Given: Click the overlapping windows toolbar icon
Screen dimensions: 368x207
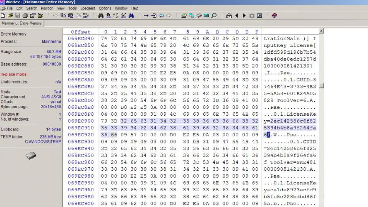Looking at the screenshot, I should point(192,16).
